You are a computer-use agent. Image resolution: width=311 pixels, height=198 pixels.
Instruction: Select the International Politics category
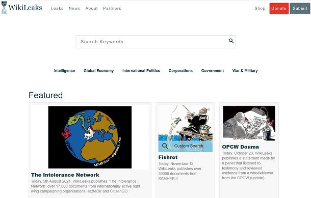(141, 71)
